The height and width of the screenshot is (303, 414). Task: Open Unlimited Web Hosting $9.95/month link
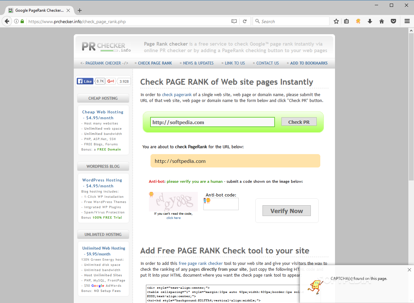[x=104, y=251]
